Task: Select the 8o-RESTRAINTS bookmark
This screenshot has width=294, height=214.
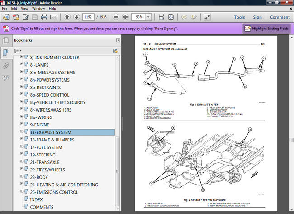Action: (45, 88)
